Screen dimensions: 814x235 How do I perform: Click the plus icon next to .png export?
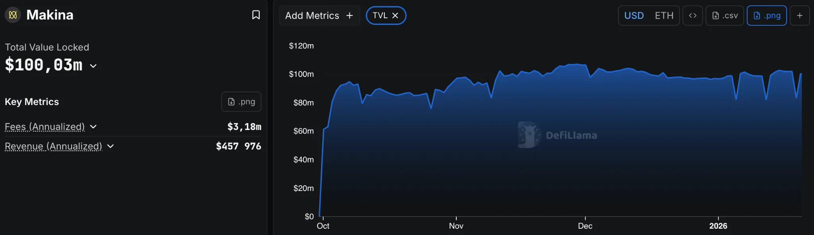tap(800, 15)
